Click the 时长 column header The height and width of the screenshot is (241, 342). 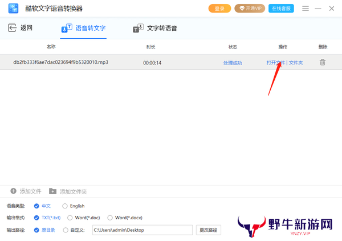pyautogui.click(x=150, y=47)
